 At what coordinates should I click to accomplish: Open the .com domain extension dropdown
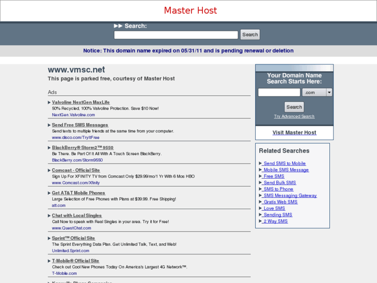tap(317, 92)
